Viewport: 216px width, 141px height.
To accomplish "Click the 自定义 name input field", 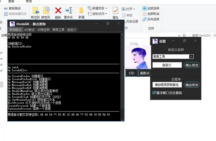I will pos(167,65).
